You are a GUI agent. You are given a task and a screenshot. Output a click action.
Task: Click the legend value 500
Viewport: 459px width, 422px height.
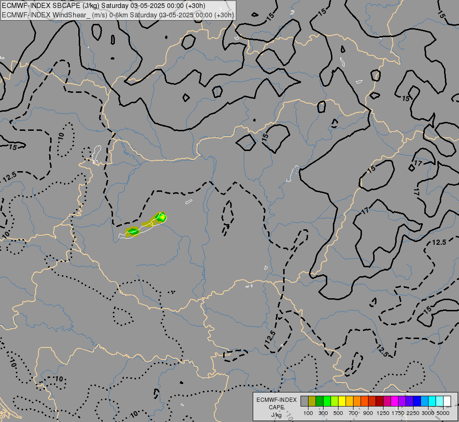tap(338, 413)
